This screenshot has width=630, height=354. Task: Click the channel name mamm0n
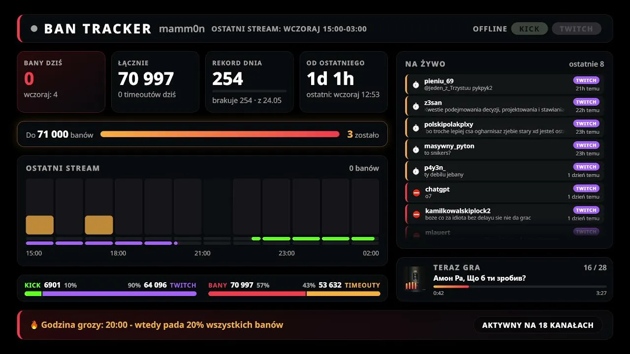click(182, 29)
